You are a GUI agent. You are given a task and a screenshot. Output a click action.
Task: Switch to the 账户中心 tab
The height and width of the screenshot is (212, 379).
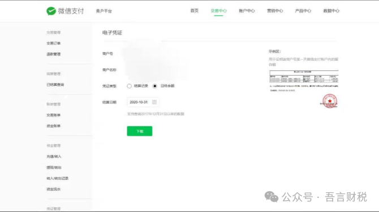[x=247, y=11]
